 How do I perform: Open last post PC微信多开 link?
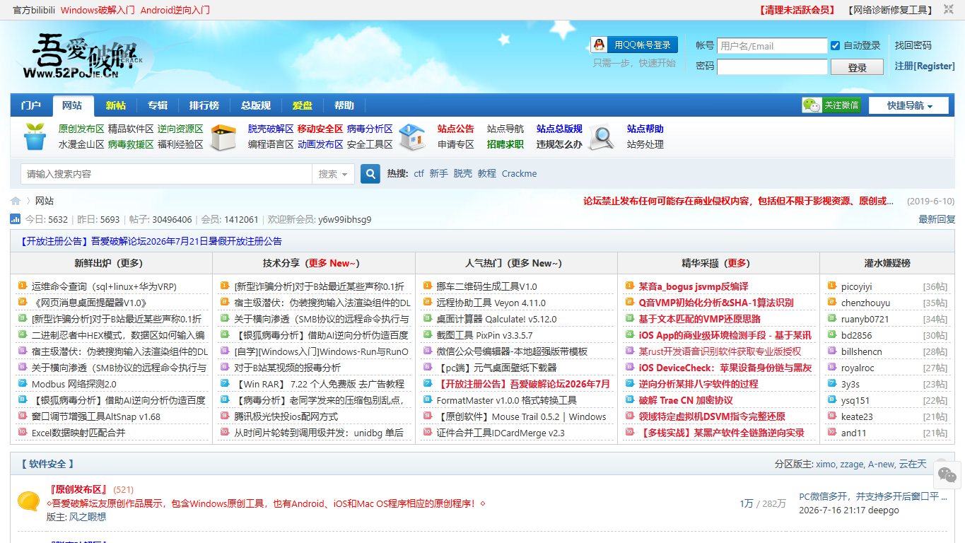coord(873,496)
